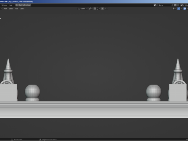
Task: Expand the Global transform orientation dropdown
Action: click(x=83, y=9)
